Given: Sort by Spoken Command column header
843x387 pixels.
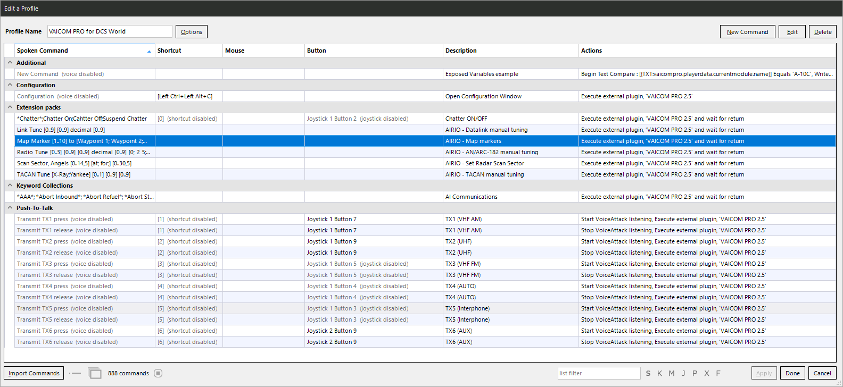Looking at the screenshot, I should point(85,51).
